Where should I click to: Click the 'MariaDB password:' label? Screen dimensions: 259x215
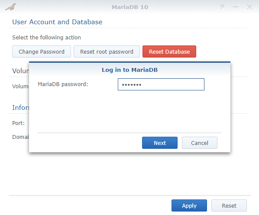[63, 84]
